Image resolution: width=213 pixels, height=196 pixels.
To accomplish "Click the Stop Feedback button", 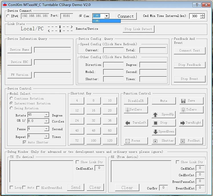I will 190,65.
